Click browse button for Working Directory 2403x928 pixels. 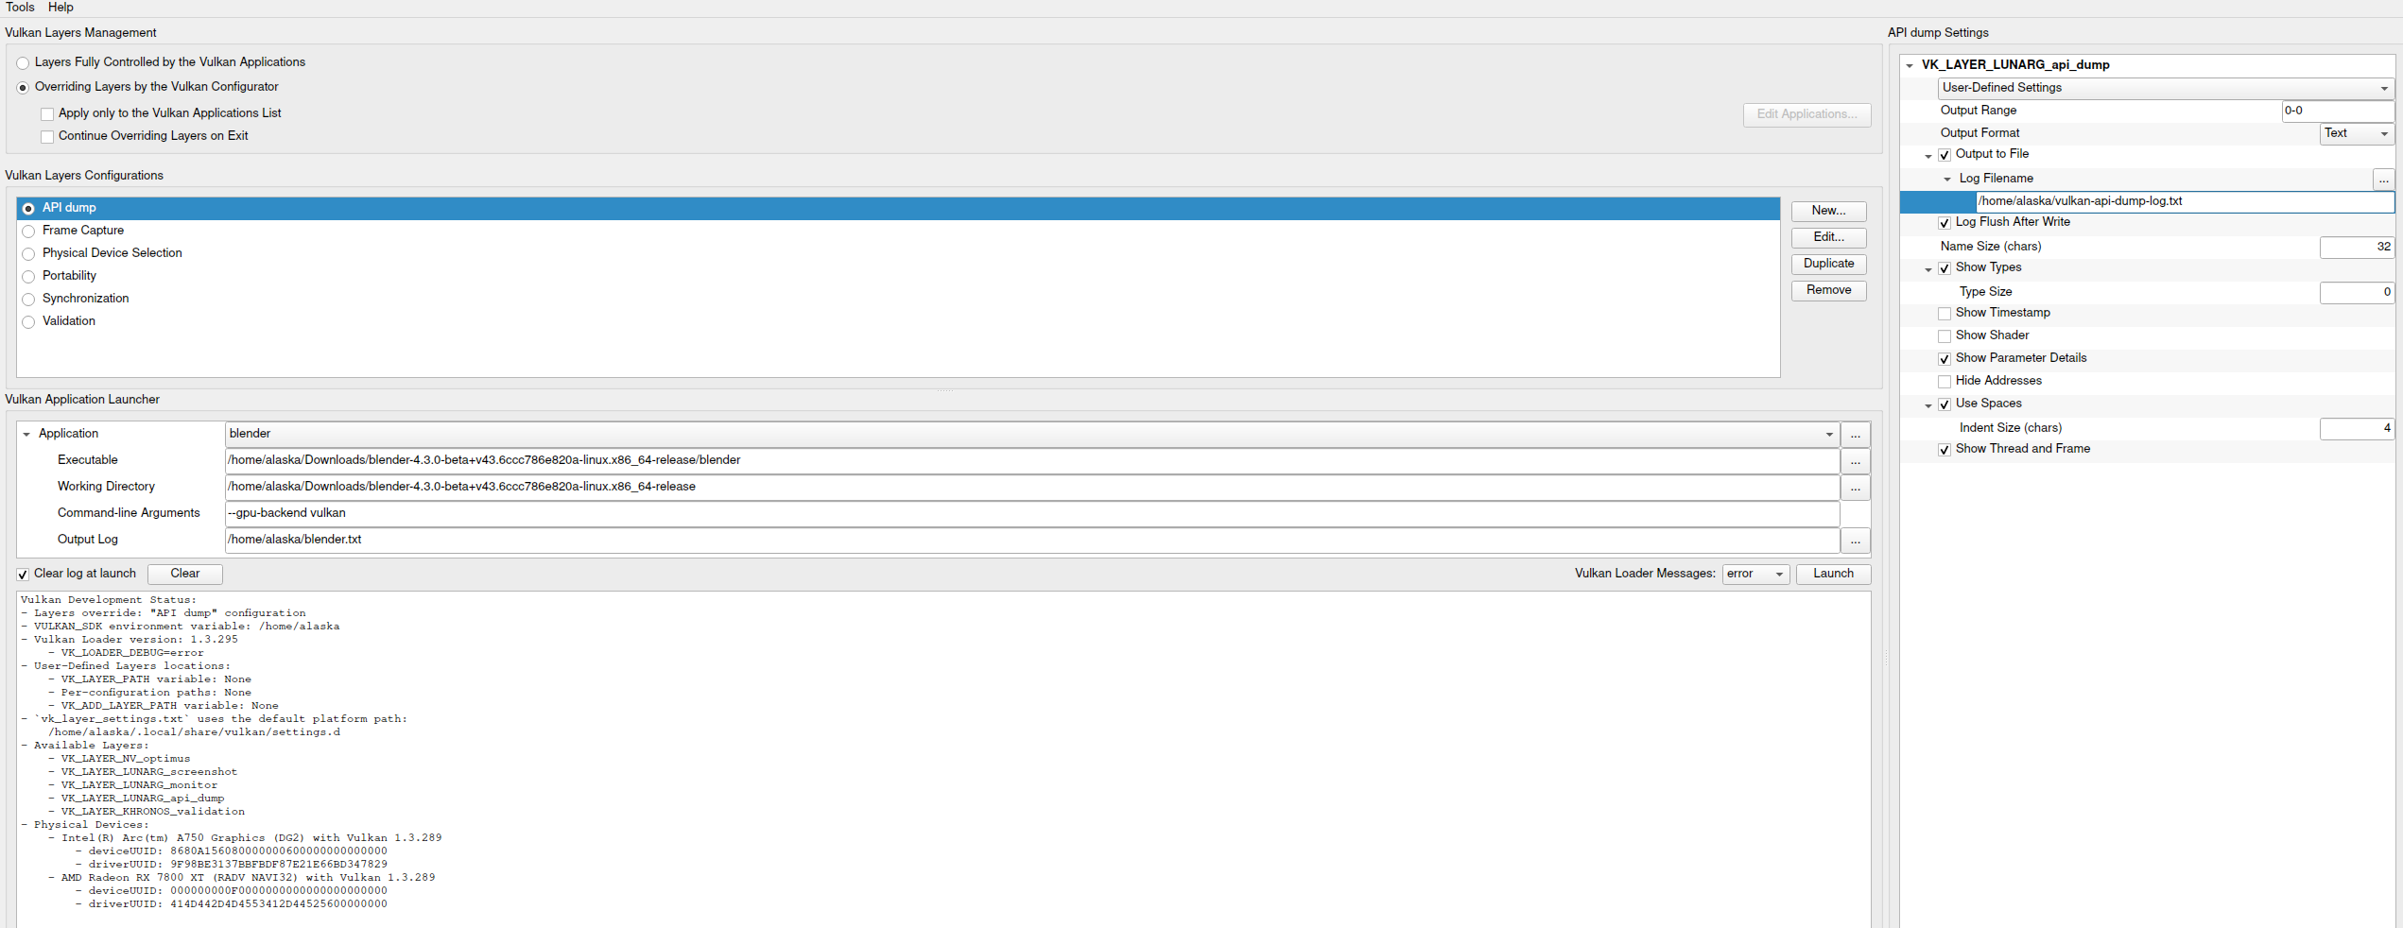(x=1855, y=488)
